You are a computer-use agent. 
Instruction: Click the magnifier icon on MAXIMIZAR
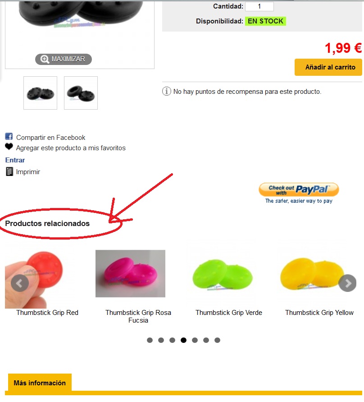(45, 59)
